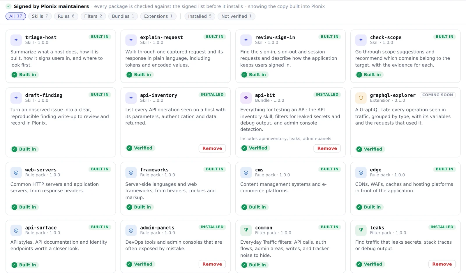
Task: Click the draft-finding skill icon
Action: point(16,98)
